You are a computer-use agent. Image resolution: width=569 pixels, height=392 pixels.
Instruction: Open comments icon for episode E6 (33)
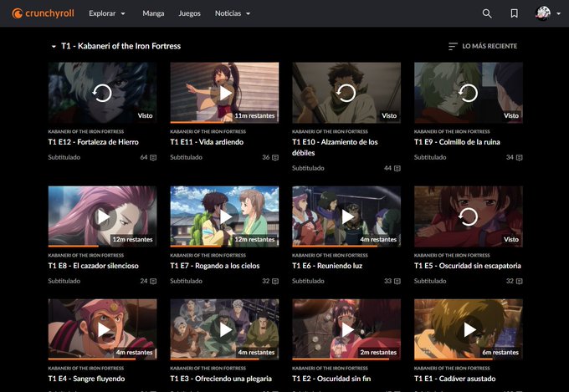[397, 281]
